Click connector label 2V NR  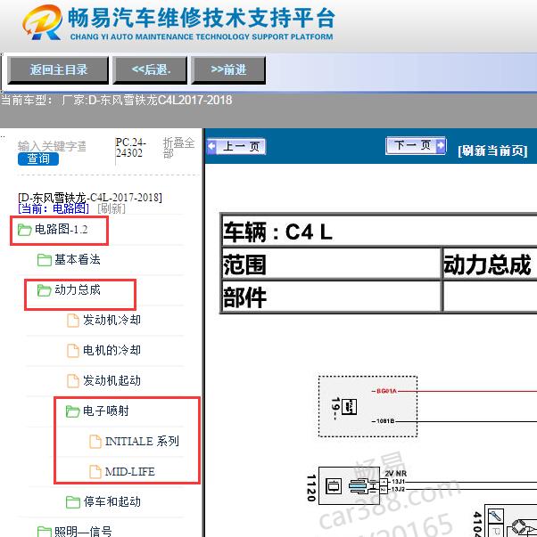tap(396, 473)
